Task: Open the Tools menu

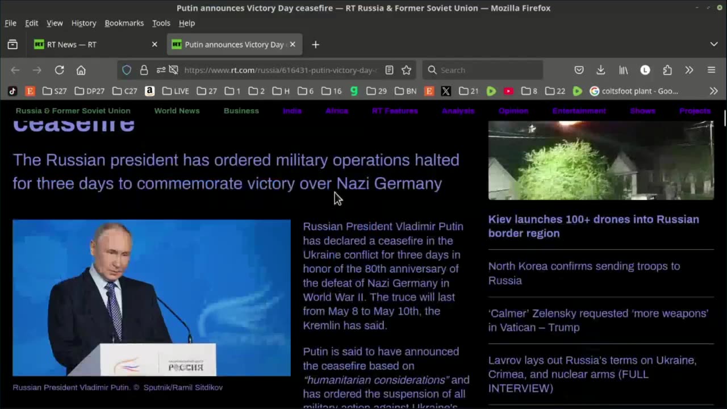Action: [161, 23]
